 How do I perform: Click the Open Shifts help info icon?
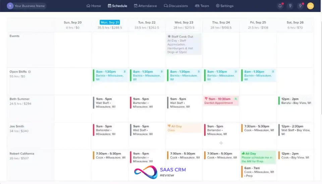tap(30, 72)
